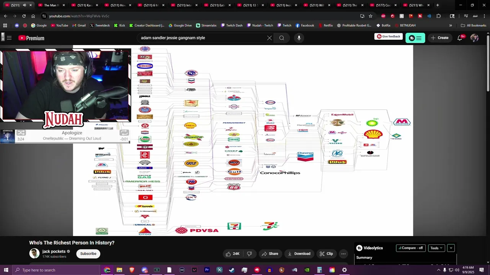490x275 pixels.
Task: Open the browser Extensions puzzle icon
Action: pyautogui.click(x=439, y=16)
